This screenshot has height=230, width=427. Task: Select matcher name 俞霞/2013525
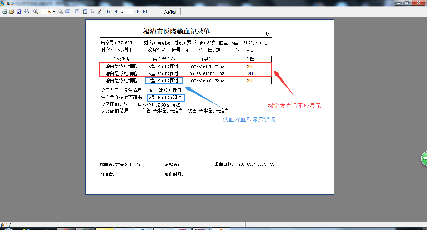coord(128,164)
